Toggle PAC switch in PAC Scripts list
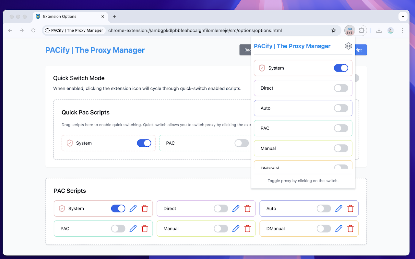This screenshot has height=259, width=415. 118,229
